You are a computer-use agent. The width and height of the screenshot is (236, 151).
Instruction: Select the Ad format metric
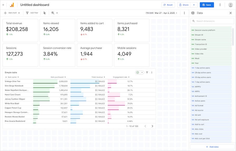[x=211, y=106]
